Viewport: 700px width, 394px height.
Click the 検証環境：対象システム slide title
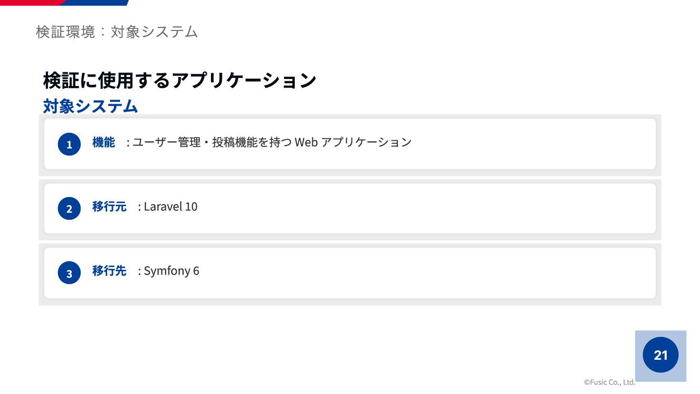point(117,32)
